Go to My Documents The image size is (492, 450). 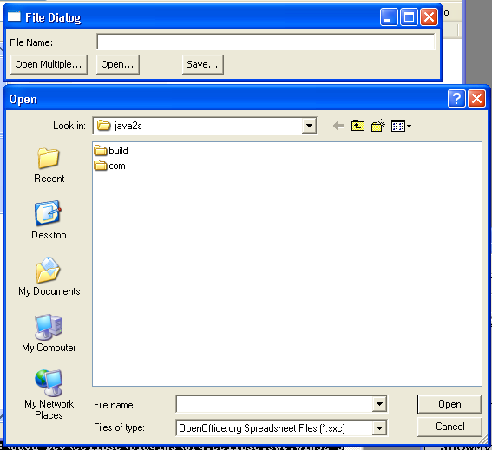[x=49, y=277]
